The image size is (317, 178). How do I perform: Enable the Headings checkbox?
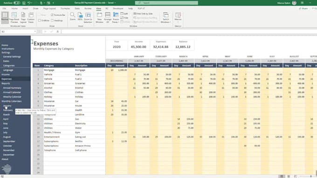click(52, 20)
